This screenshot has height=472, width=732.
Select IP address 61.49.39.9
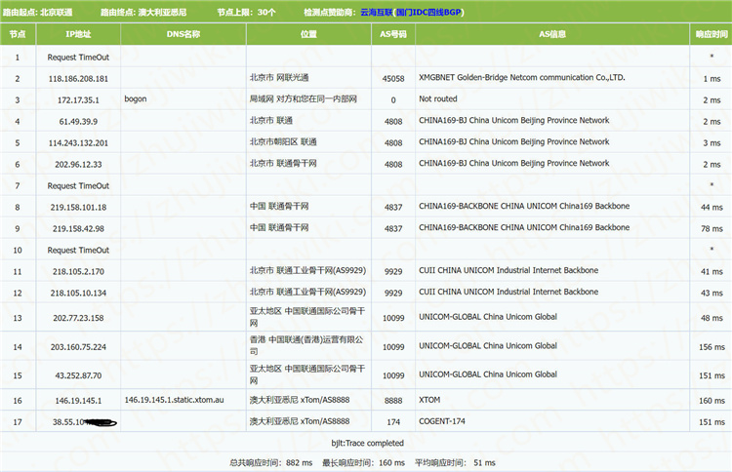pos(78,122)
